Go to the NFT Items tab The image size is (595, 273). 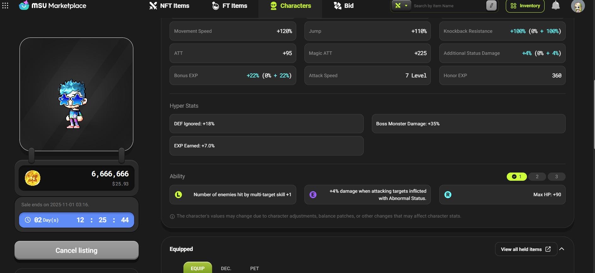[x=169, y=6]
